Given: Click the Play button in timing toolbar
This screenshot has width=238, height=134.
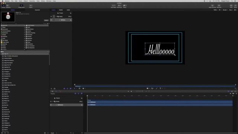Looking at the screenshot, I should (131, 91).
